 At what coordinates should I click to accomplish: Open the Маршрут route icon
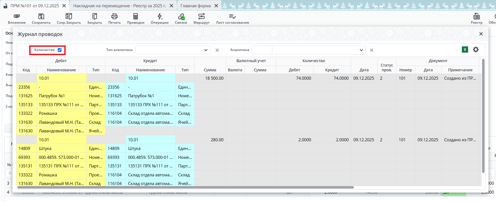tap(201, 16)
